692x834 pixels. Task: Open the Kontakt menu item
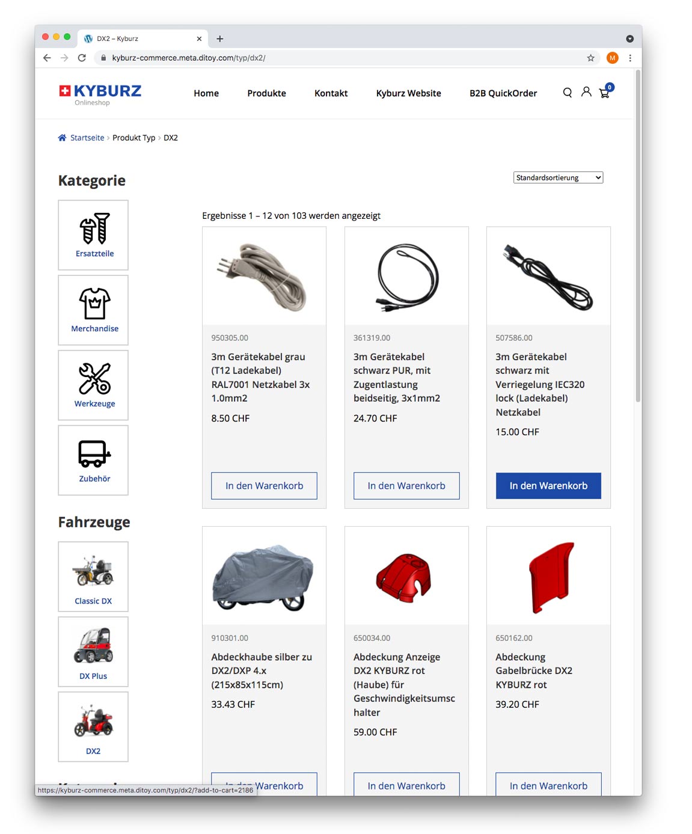coord(331,93)
